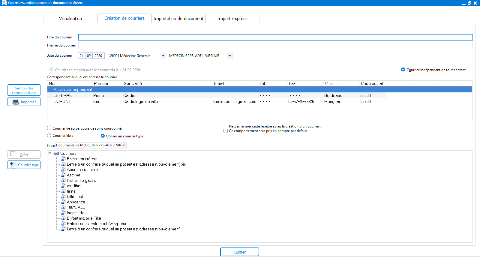Click the Inaptitude template icon
The image size is (480, 258).
[63, 213]
